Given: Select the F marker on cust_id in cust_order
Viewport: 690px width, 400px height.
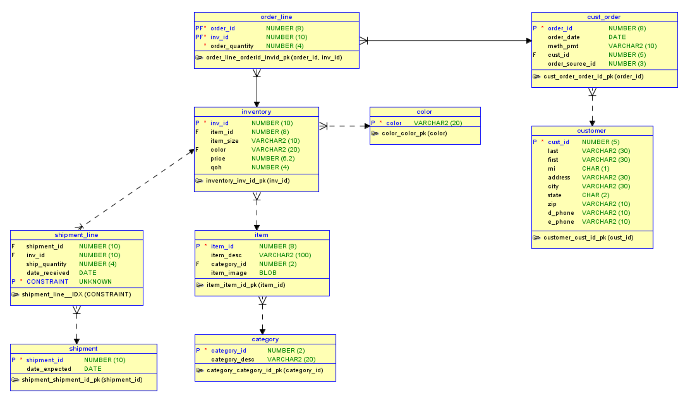Looking at the screenshot, I should click(534, 55).
